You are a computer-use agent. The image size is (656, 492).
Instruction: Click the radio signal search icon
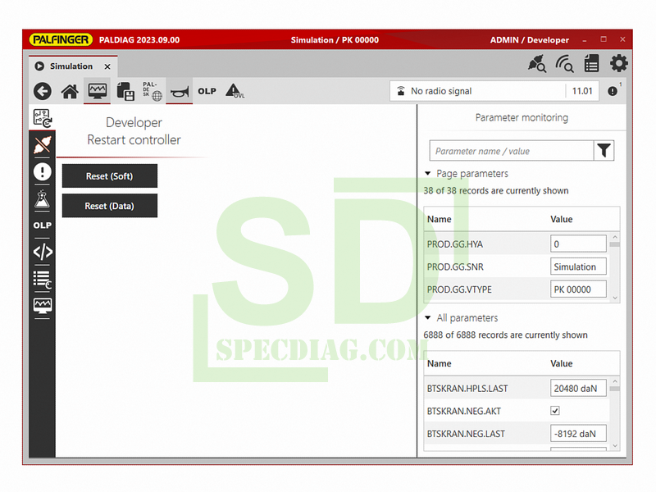pos(564,63)
